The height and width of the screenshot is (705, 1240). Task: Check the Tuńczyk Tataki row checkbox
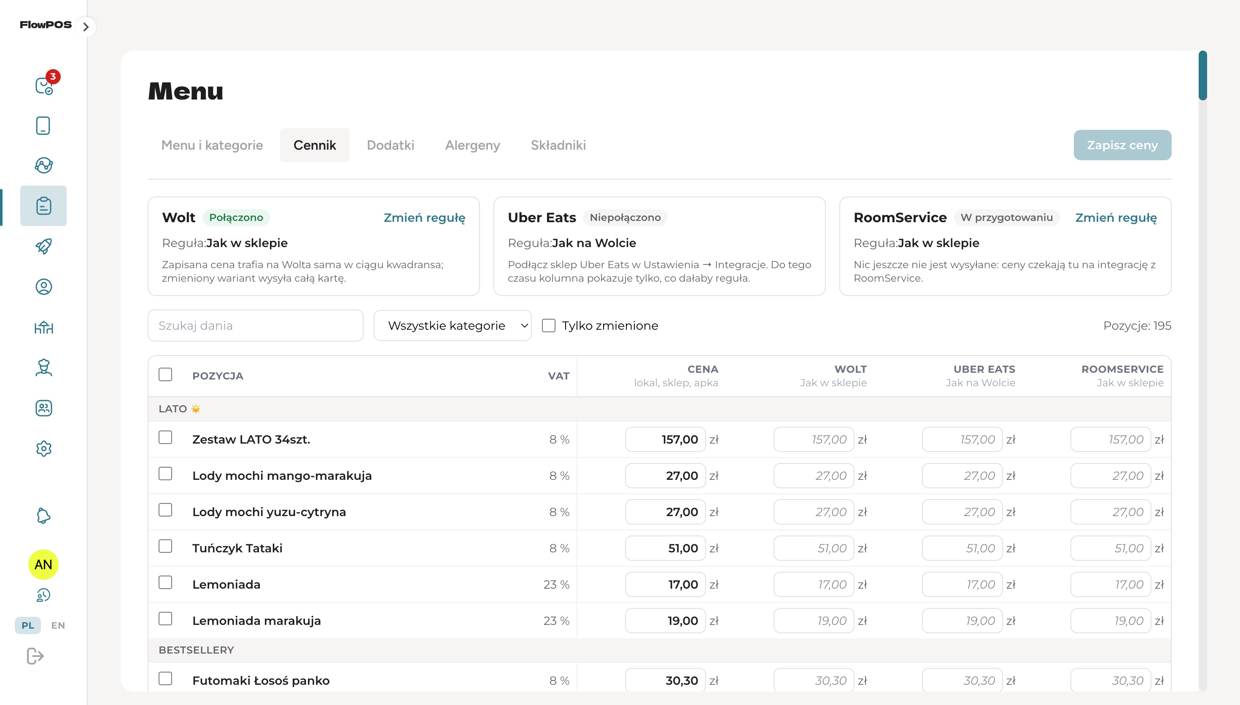165,546
